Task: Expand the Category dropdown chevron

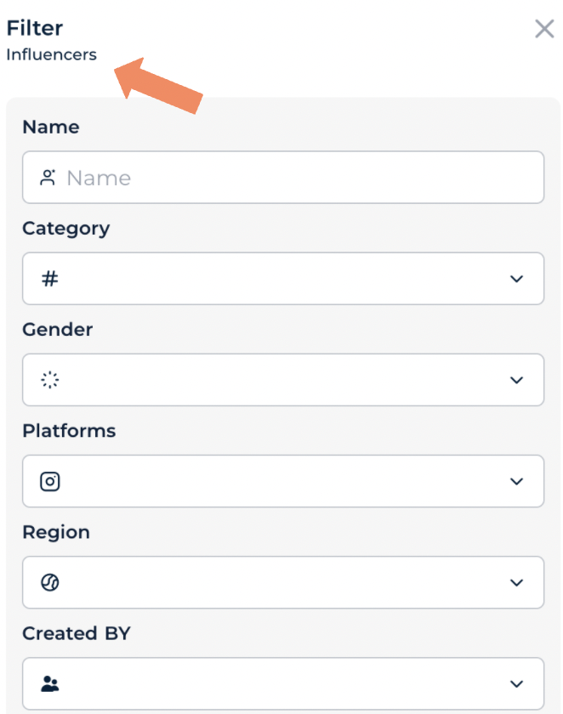Action: (x=516, y=279)
